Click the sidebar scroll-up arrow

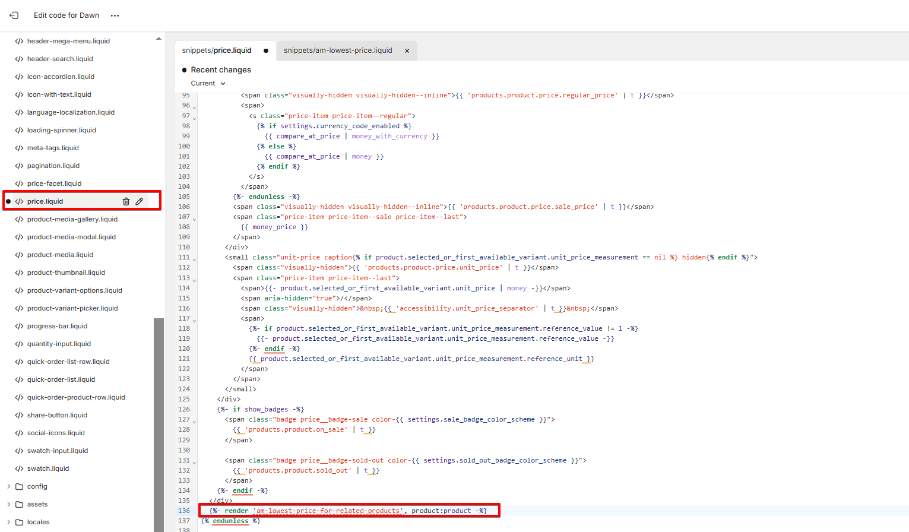[159, 39]
